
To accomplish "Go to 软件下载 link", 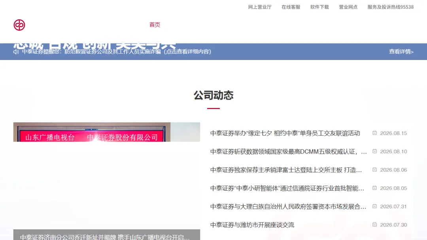I will click(319, 7).
